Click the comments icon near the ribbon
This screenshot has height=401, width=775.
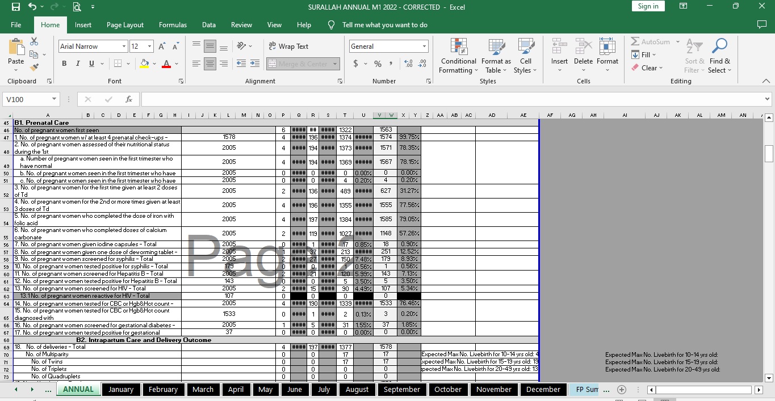(762, 25)
